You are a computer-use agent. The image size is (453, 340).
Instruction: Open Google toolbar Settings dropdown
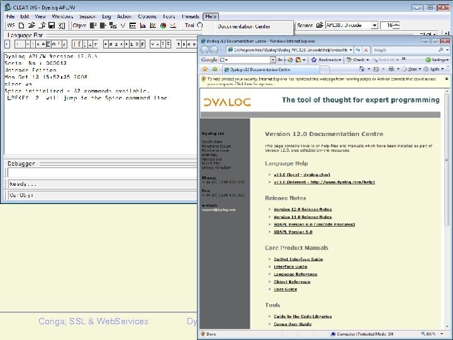tap(437, 60)
